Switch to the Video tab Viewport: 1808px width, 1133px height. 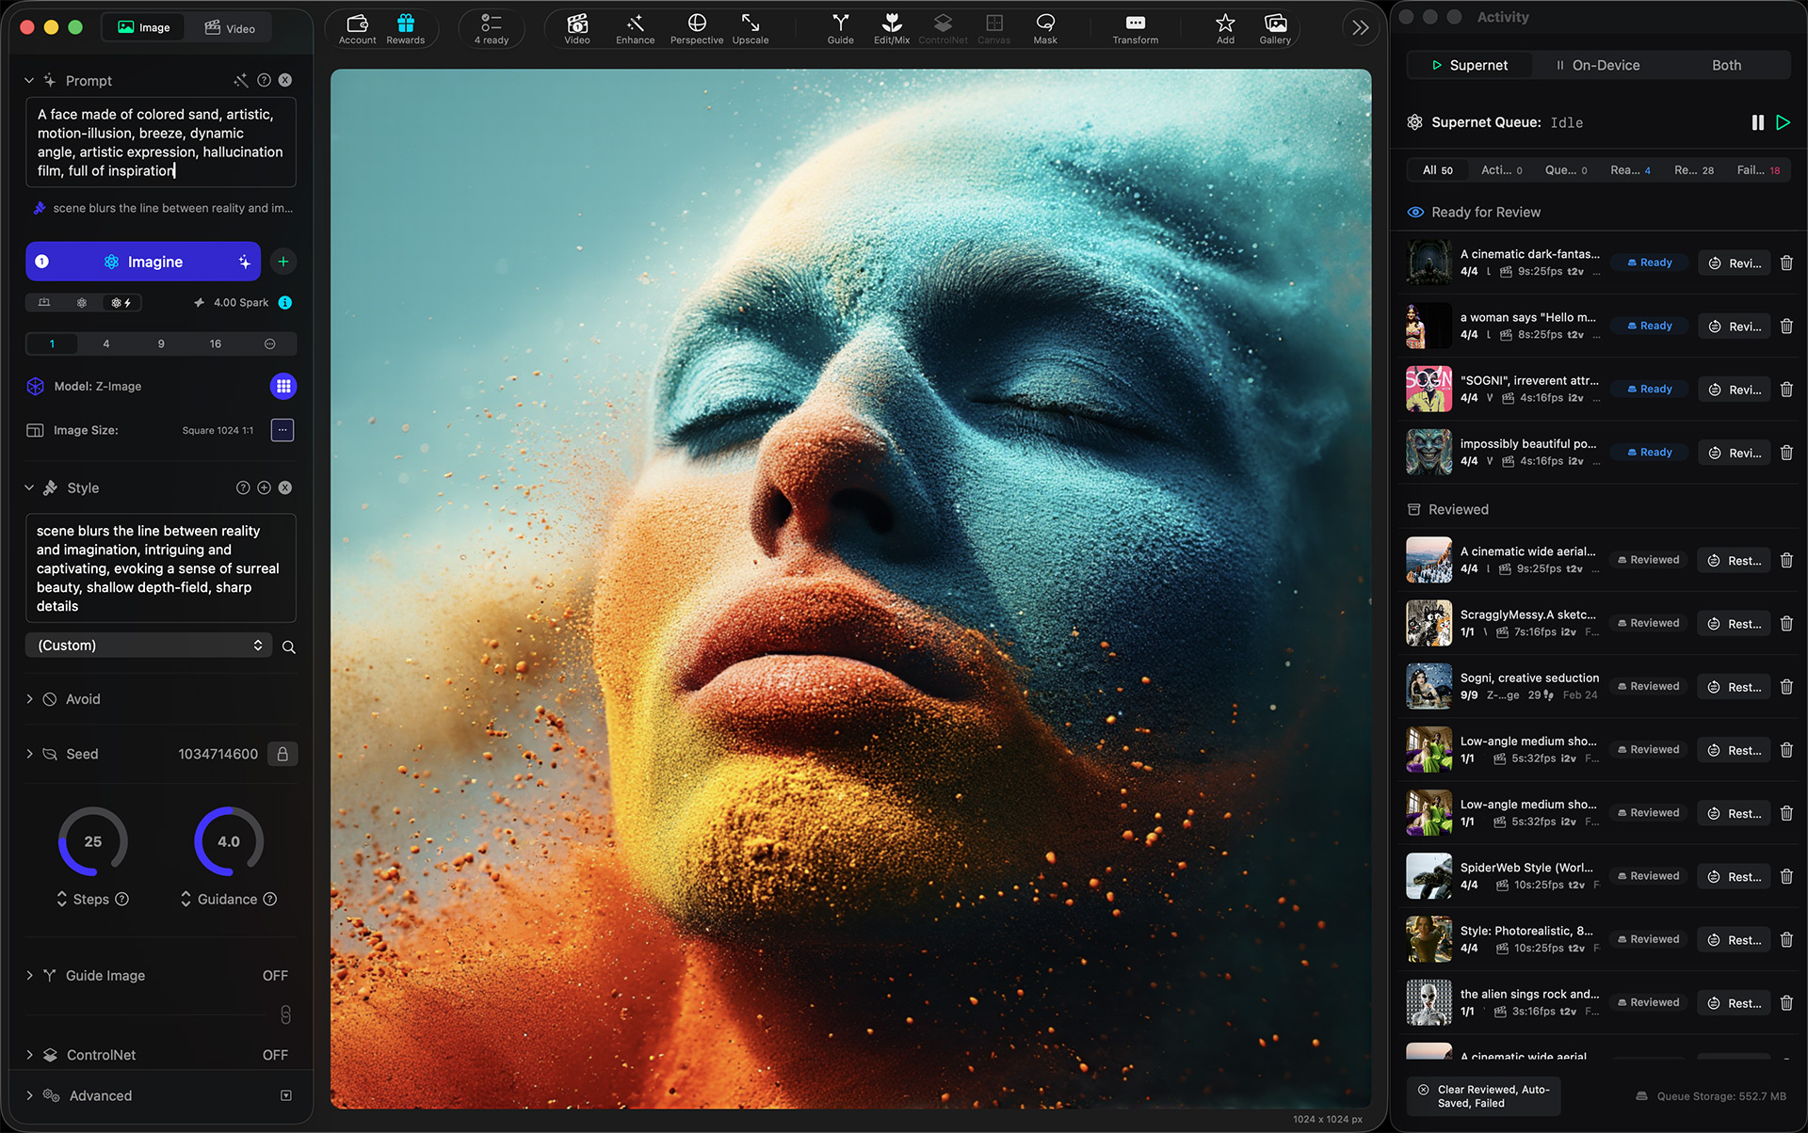230,28
